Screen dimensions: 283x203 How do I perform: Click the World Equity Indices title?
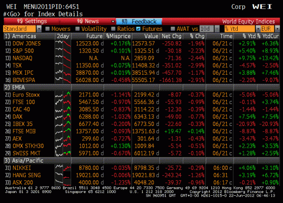(x=248, y=21)
